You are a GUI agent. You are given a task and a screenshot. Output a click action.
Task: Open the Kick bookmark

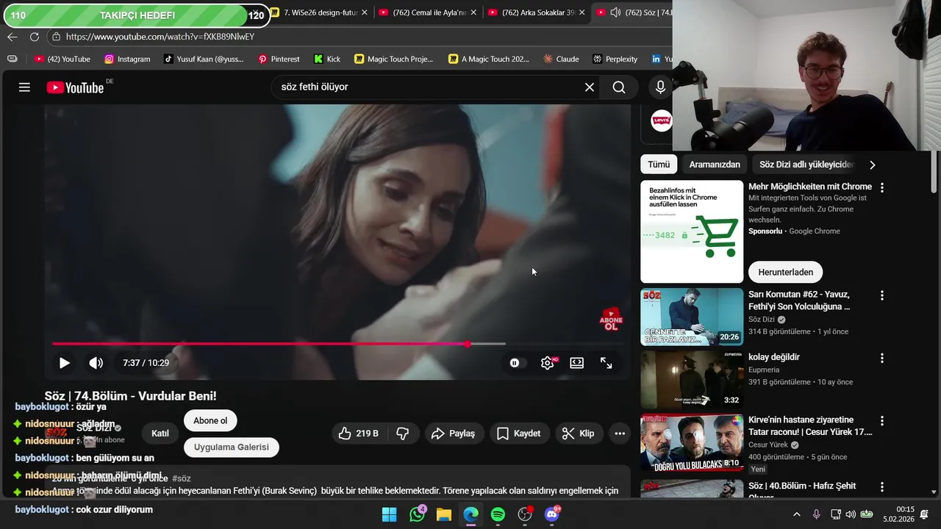tap(327, 59)
